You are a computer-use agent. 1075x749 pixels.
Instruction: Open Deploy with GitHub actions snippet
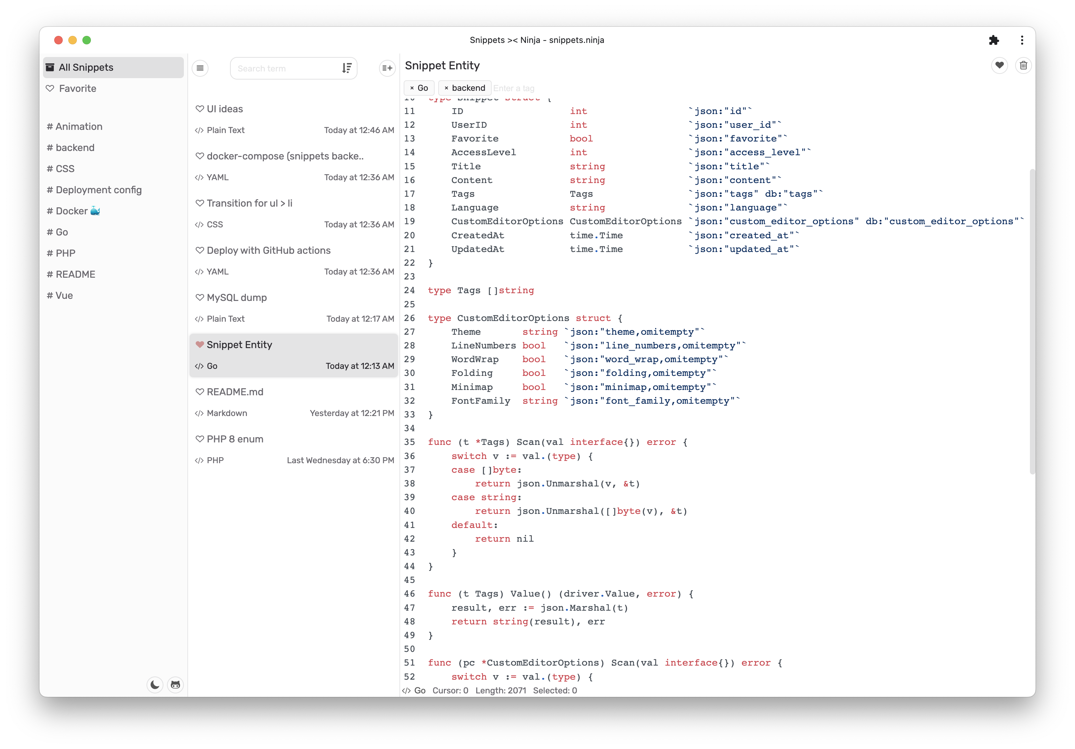293,261
